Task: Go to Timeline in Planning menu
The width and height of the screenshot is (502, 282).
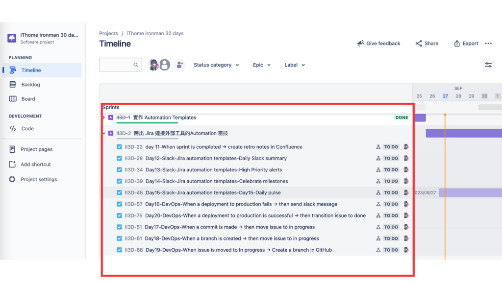Action: [x=42, y=70]
